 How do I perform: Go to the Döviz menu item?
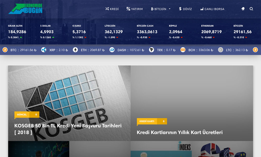185,9
